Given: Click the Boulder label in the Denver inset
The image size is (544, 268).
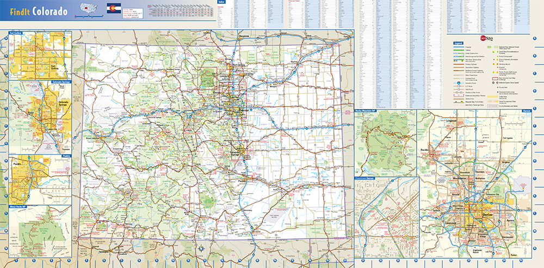Looking at the screenshot, I should 426,150.
